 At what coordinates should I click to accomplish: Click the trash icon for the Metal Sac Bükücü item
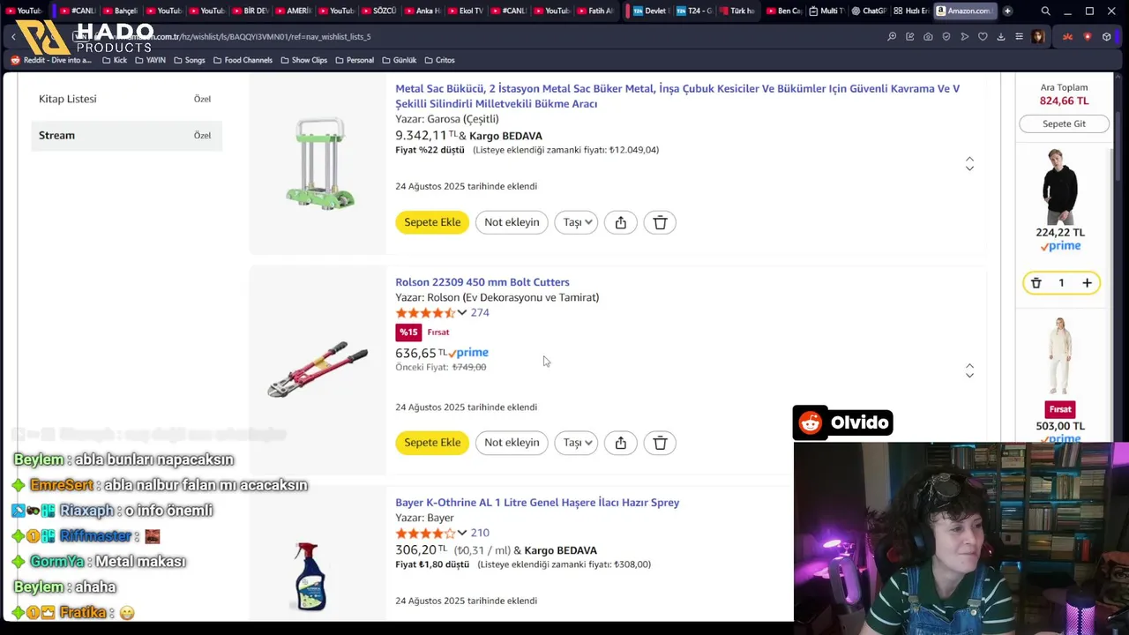click(660, 222)
